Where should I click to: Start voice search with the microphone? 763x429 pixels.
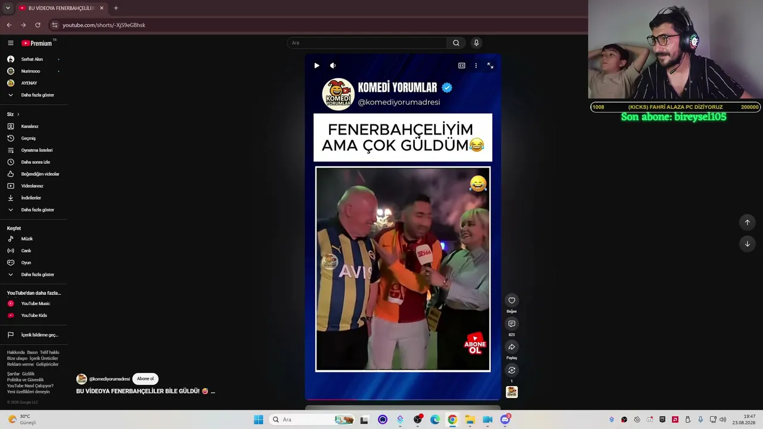point(476,43)
